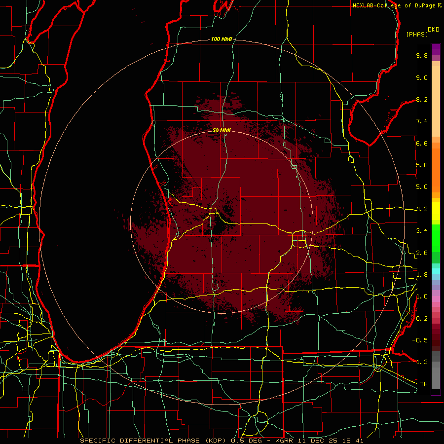Click the 5.8 value on the color scale
The image size is (444, 444).
pos(422,165)
